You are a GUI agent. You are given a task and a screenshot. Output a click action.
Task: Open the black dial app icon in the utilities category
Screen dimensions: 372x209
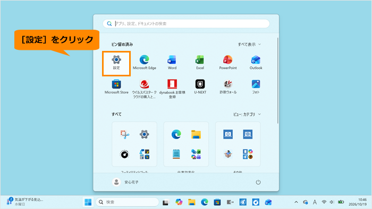124,154
